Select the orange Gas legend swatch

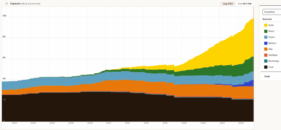(x=266, y=49)
